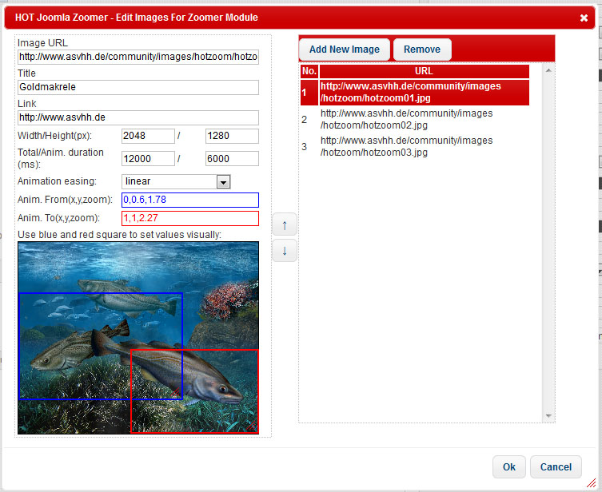Click the Height field showing 1280

click(x=232, y=136)
